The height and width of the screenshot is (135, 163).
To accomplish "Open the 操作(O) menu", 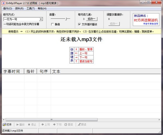I will click(x=8, y=8).
